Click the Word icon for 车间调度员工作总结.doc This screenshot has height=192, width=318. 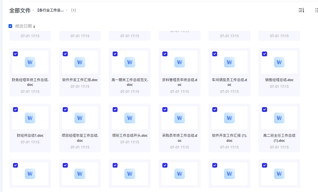(230, 62)
